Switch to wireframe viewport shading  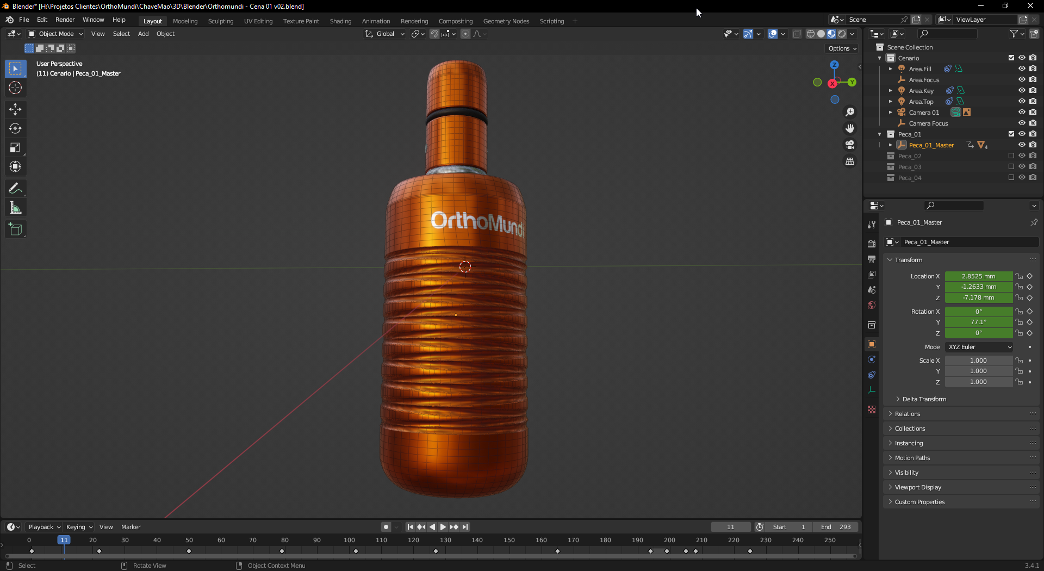(x=811, y=34)
